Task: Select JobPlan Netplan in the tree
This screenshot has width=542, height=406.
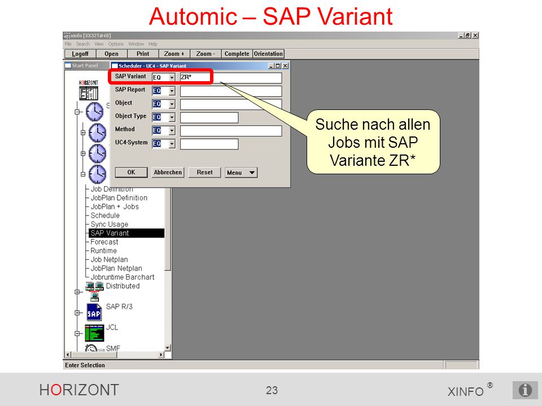Action: pyautogui.click(x=116, y=268)
